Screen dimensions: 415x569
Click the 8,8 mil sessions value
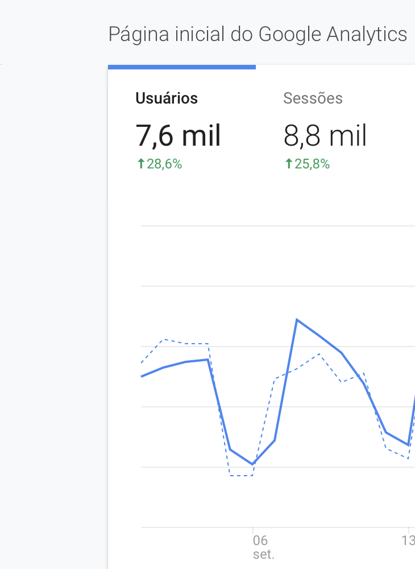[x=325, y=136]
